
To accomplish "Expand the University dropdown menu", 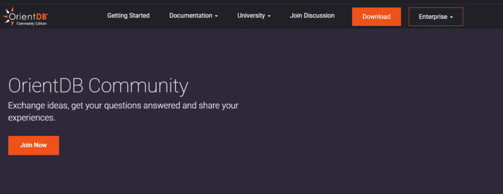I will point(254,15).
